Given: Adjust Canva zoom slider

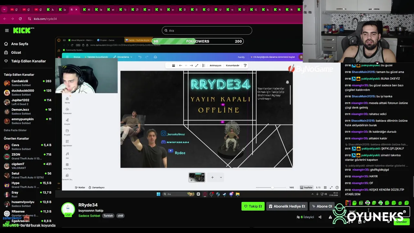Looking at the screenshot, I should [x=271, y=187].
